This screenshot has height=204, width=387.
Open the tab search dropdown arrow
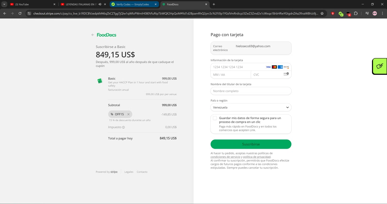tap(4, 4)
